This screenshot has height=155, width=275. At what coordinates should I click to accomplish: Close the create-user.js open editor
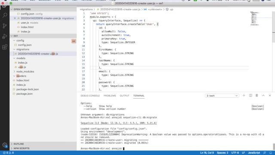tap(15, 18)
